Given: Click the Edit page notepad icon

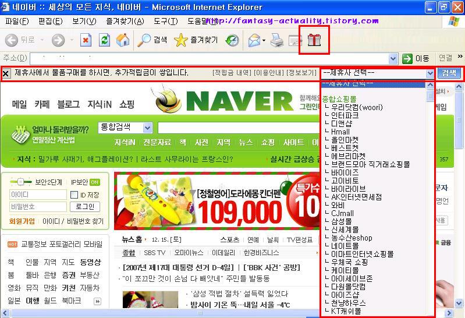Looking at the screenshot, I should coord(295,41).
